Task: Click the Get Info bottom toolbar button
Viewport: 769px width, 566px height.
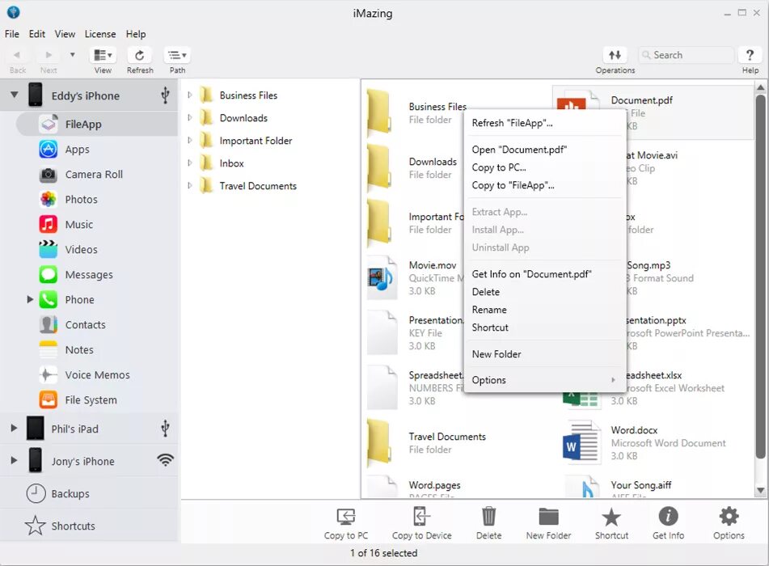Action: pos(668,523)
